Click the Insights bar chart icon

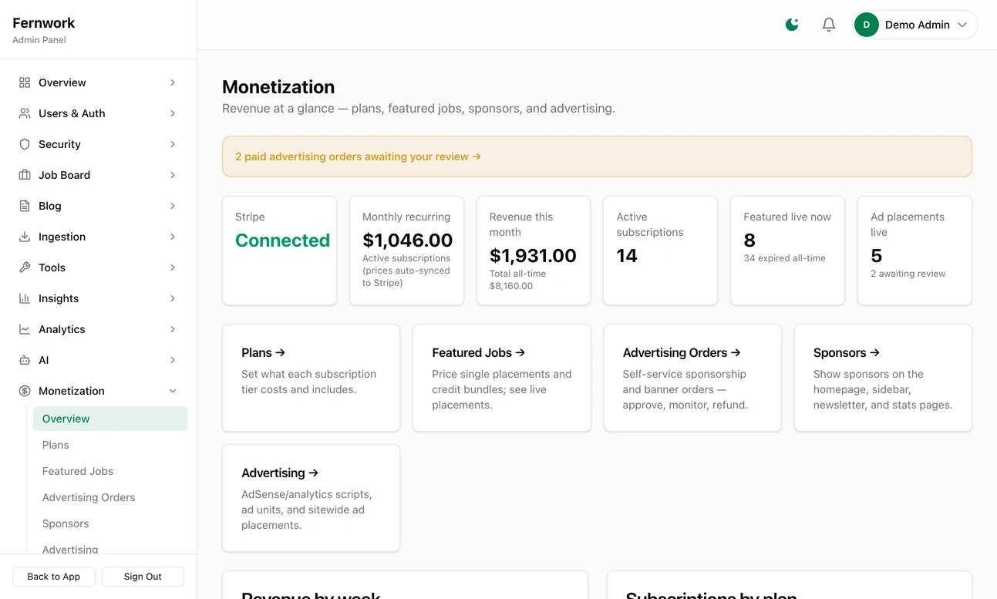[25, 298]
